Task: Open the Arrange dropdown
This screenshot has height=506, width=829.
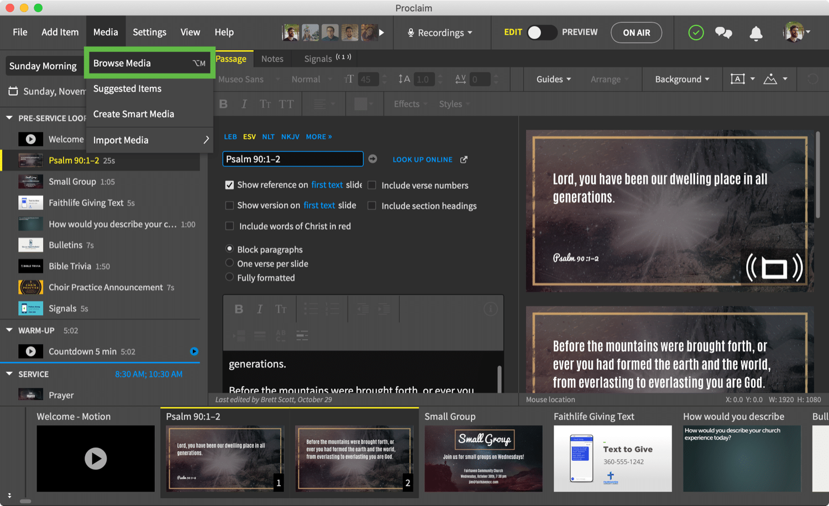Action: [x=610, y=79]
